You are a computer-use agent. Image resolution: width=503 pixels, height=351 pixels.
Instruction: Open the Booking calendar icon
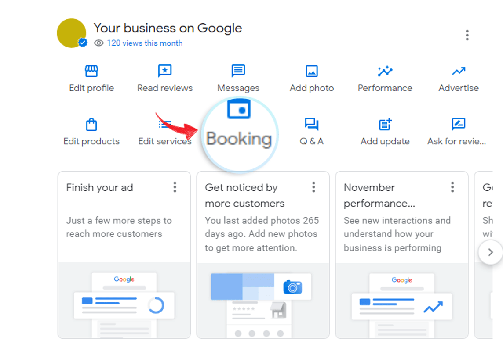coord(239,109)
